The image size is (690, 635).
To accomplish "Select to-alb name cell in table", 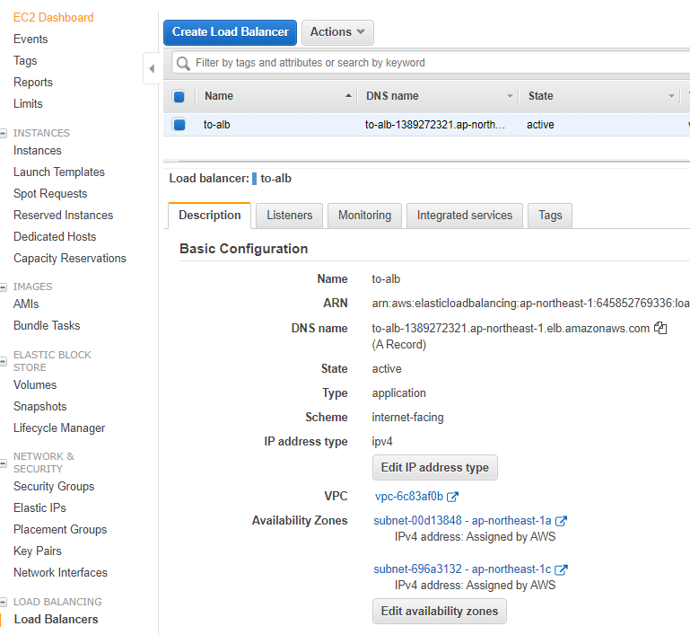I will tap(216, 125).
